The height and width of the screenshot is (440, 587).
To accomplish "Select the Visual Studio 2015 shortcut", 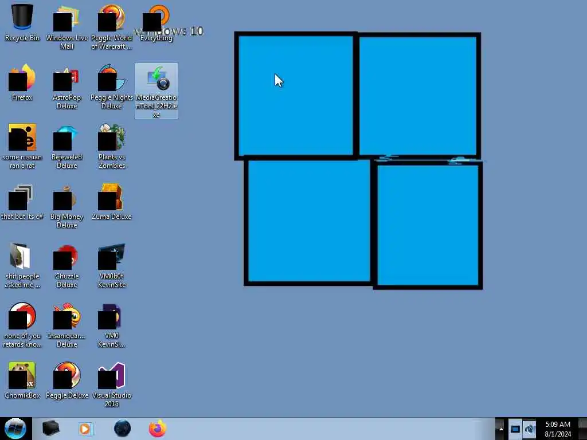I will [x=112, y=384].
